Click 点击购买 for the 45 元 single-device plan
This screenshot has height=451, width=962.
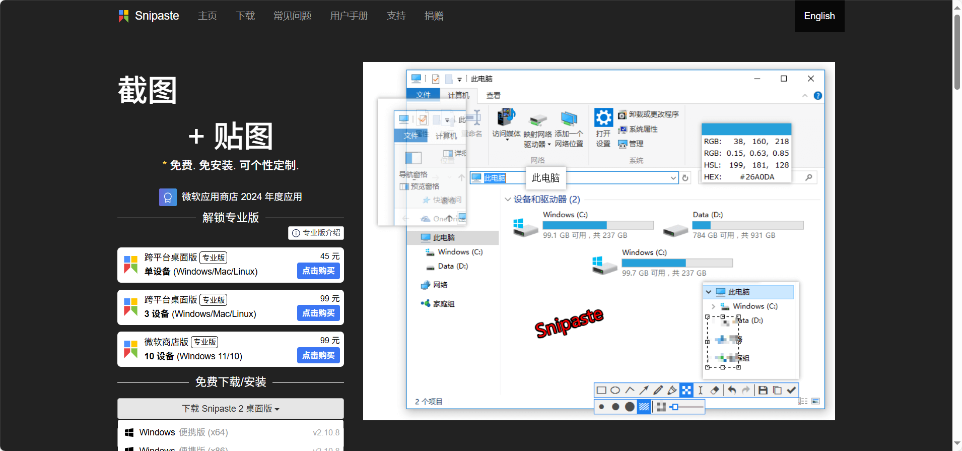318,271
